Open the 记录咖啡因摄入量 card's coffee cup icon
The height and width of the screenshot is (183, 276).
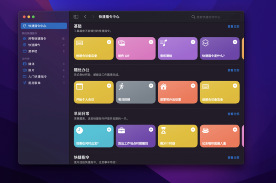[206, 130]
